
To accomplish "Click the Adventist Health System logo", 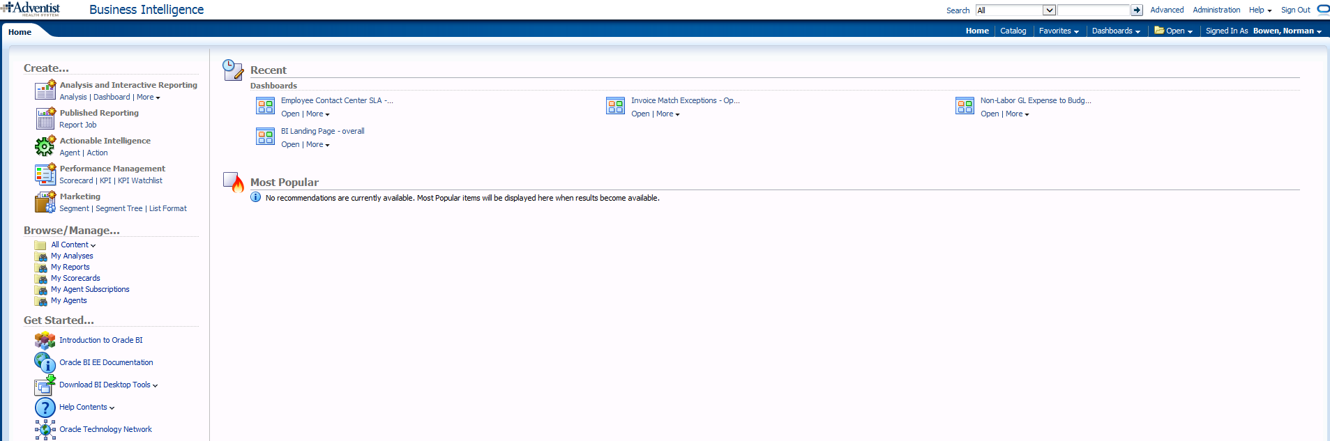I will pyautogui.click(x=31, y=8).
